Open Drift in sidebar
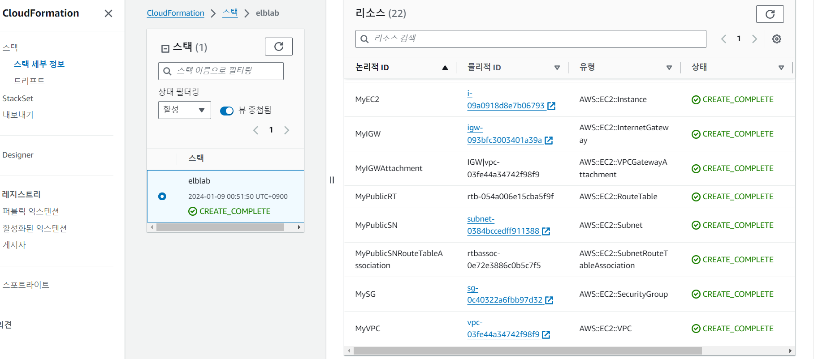The width and height of the screenshot is (814, 359). pos(29,81)
